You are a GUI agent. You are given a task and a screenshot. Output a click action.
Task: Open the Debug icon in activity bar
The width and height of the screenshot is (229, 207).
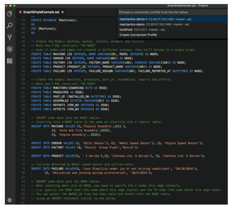point(10,49)
